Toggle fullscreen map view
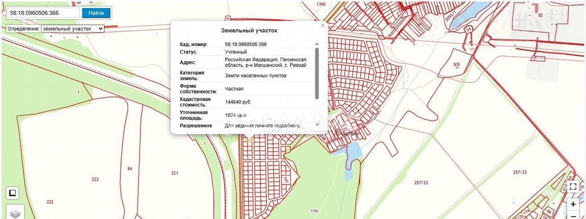586x219 pixels. (x=573, y=186)
